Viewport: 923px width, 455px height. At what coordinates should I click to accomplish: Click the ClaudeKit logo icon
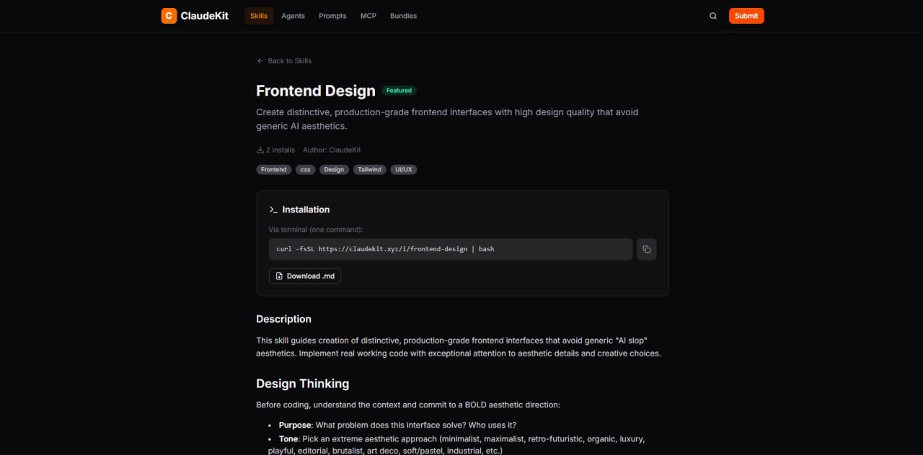tap(168, 15)
